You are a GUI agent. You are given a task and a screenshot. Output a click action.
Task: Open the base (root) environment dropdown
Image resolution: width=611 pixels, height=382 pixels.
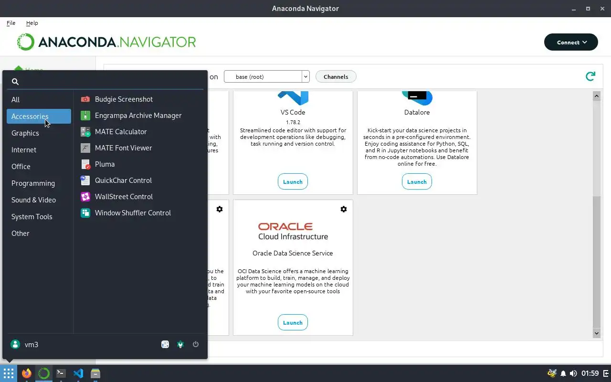coord(267,76)
